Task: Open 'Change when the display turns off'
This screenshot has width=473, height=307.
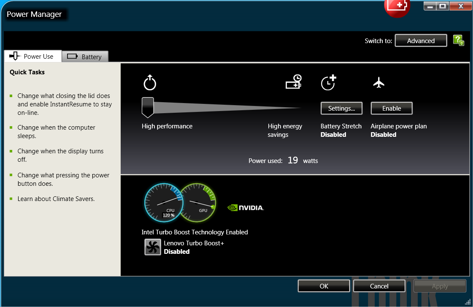Action: 60,155
